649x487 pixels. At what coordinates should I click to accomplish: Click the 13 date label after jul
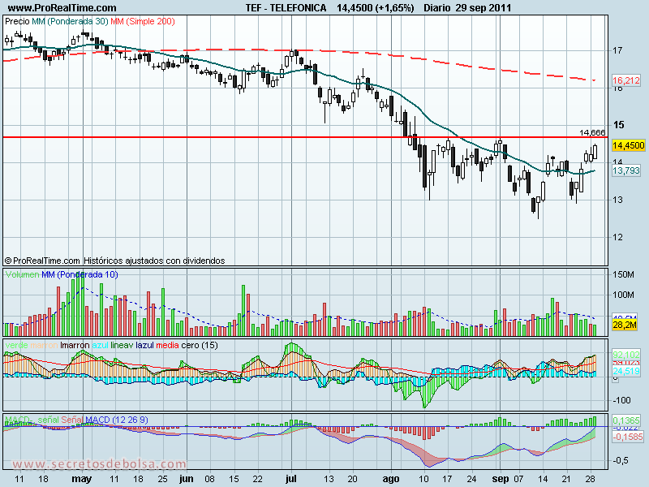pos(329,479)
